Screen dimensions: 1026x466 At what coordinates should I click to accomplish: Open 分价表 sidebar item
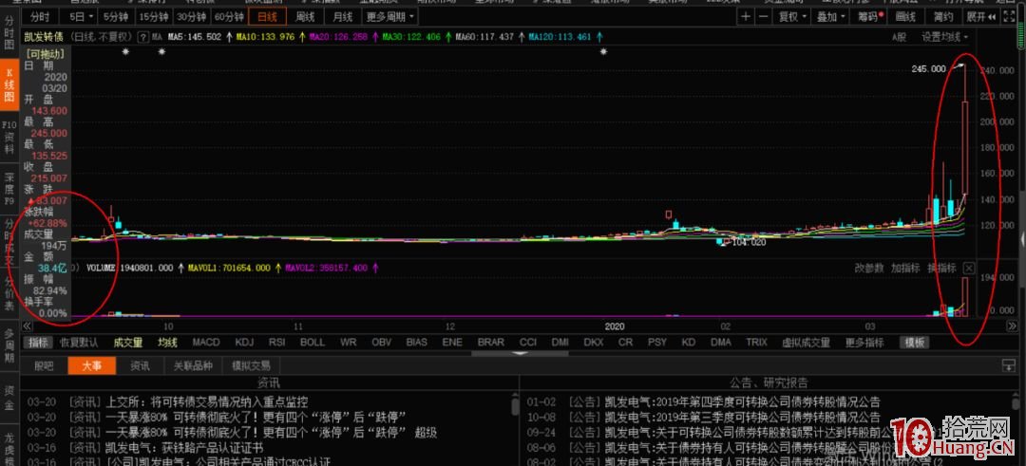9,293
